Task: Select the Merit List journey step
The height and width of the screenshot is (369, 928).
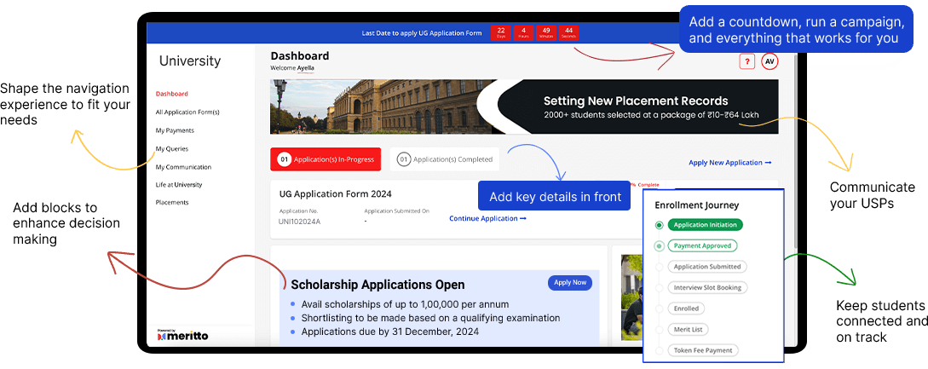Action: click(688, 329)
